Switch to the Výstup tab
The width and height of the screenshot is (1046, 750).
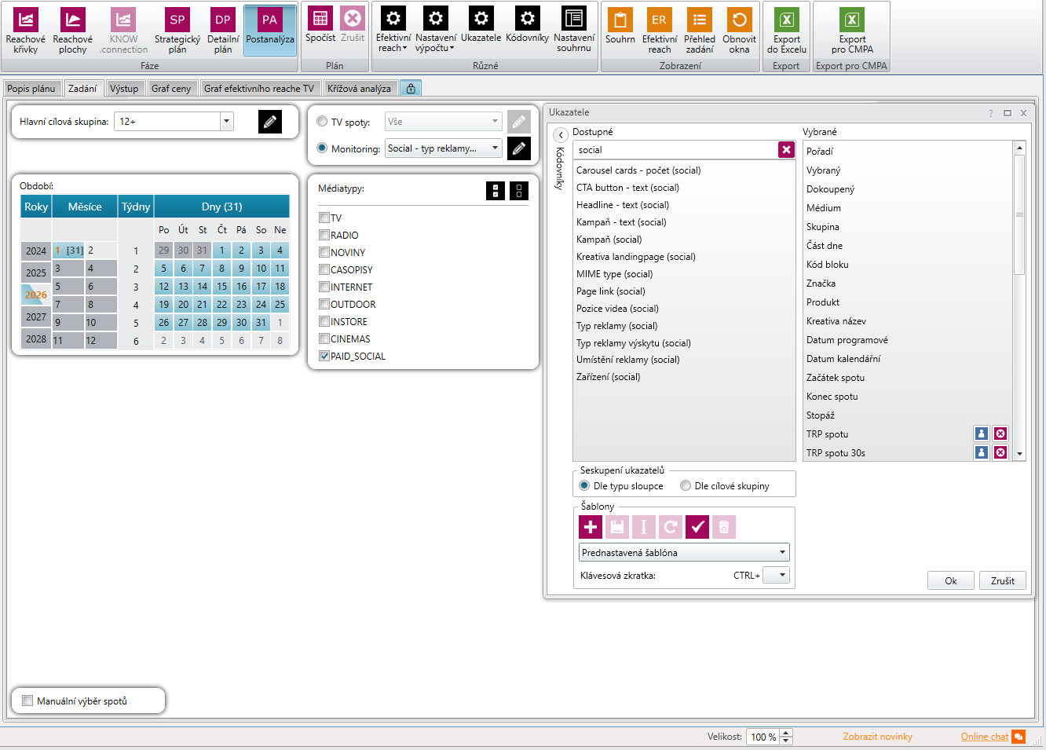[124, 89]
